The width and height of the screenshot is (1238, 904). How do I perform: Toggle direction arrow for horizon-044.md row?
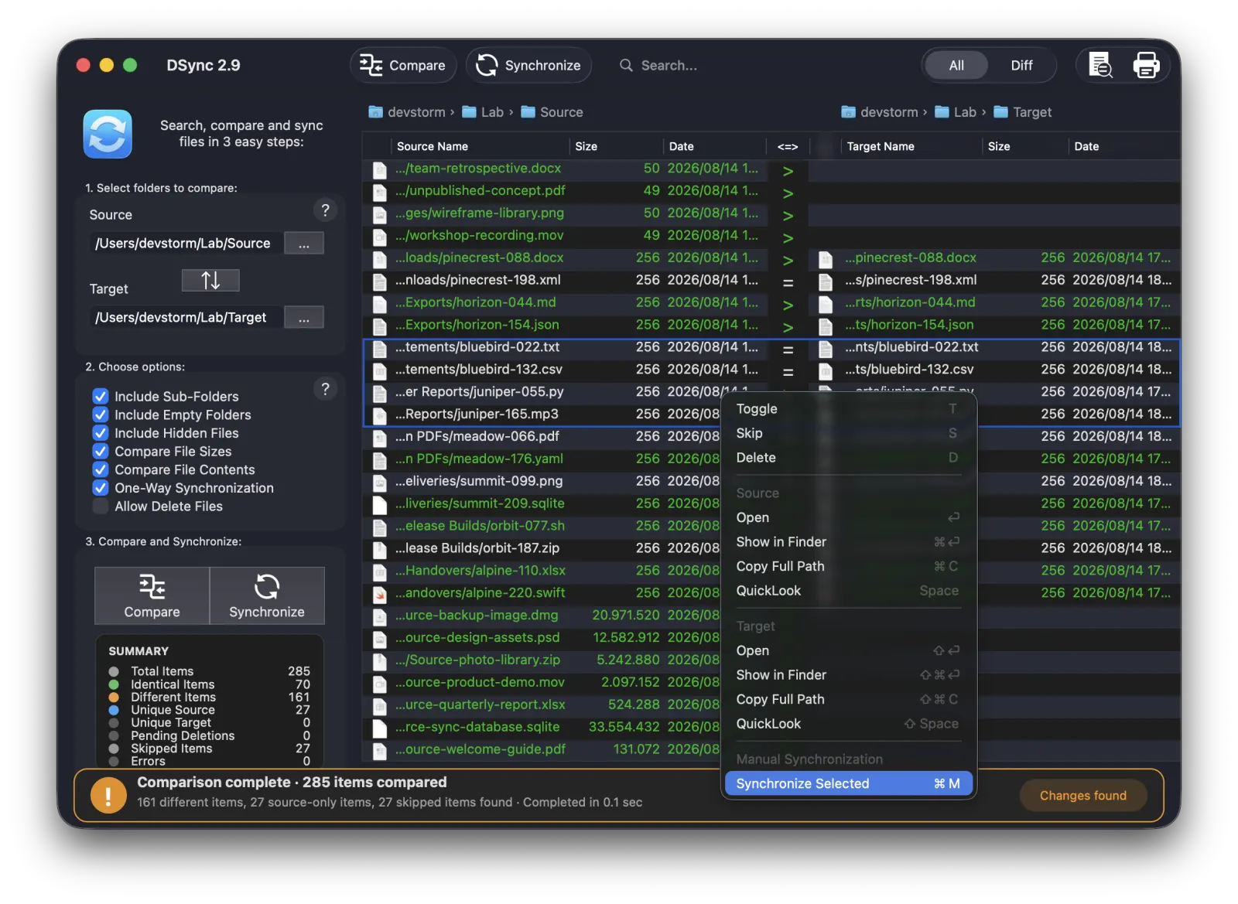788,305
